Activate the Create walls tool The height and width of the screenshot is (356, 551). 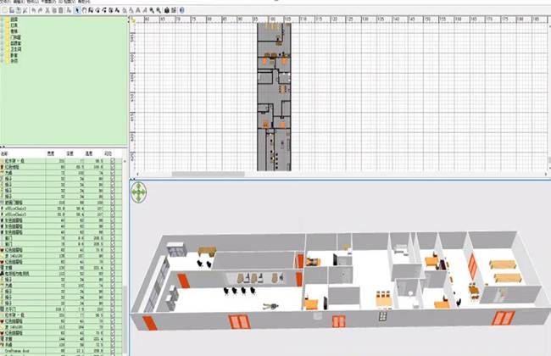(x=91, y=10)
